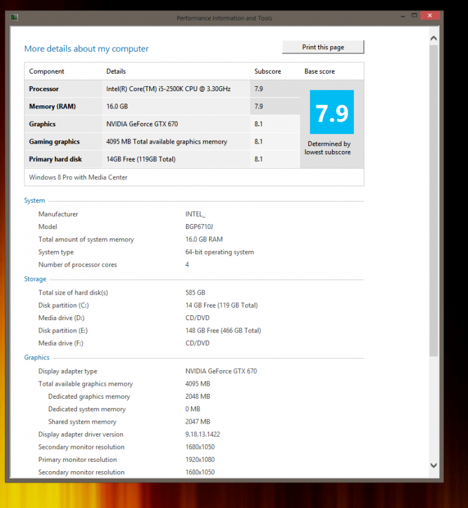This screenshot has width=468, height=508.
Task: Click the Model value 'BGP6710J'
Action: click(199, 227)
